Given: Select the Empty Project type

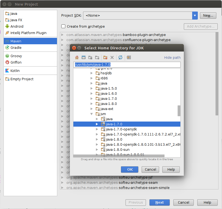Looking at the screenshot, I should point(30,79).
